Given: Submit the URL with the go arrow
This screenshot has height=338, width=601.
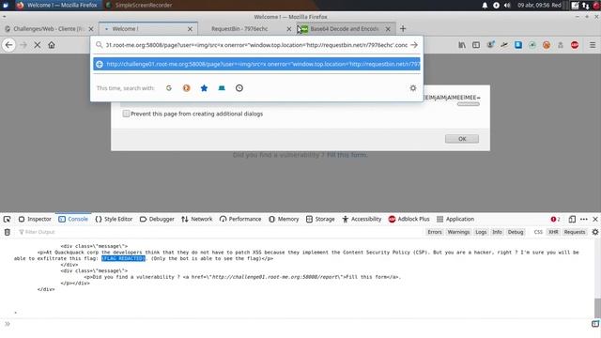Looking at the screenshot, I should pyautogui.click(x=414, y=45).
